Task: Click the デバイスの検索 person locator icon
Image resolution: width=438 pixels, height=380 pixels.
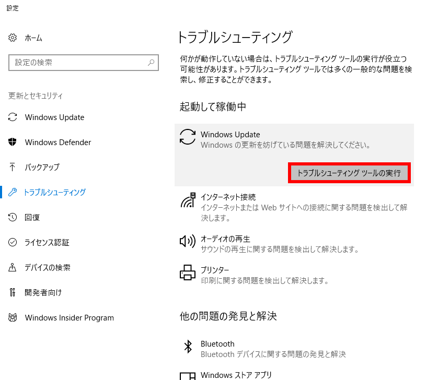Action: click(13, 267)
